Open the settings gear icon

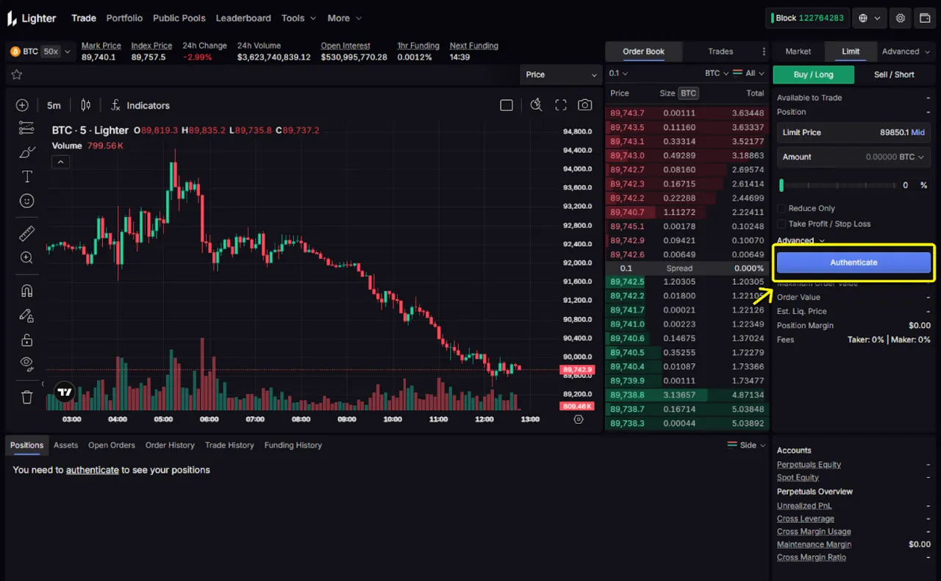click(x=901, y=18)
